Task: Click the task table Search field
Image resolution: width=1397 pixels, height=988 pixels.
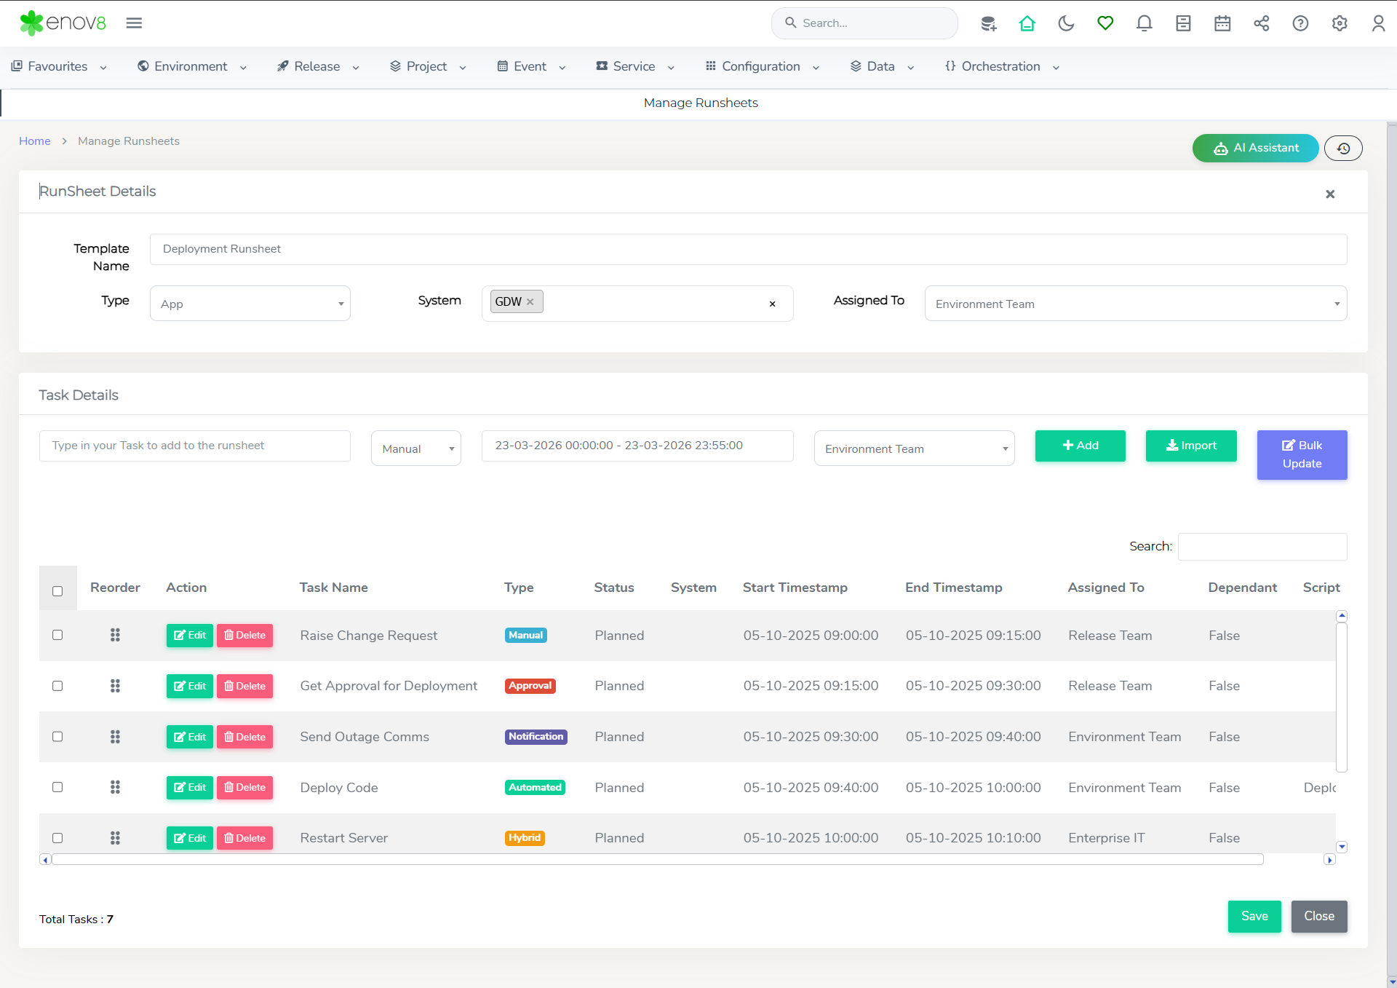Action: (x=1262, y=547)
